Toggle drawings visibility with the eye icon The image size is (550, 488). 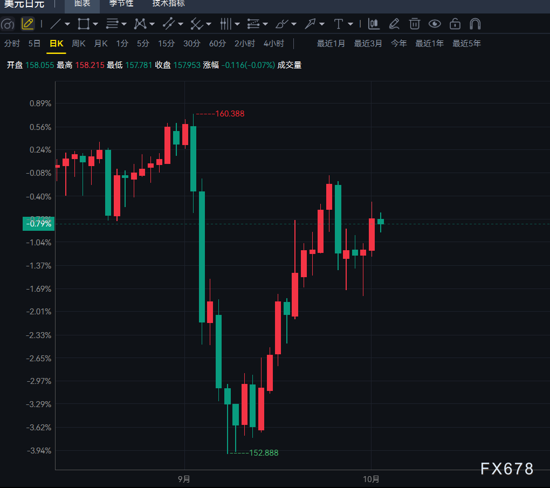click(435, 24)
